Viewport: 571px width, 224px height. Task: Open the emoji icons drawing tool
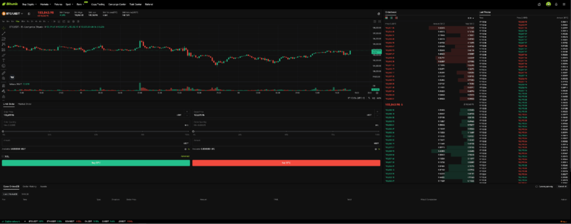pyautogui.click(x=4, y=66)
